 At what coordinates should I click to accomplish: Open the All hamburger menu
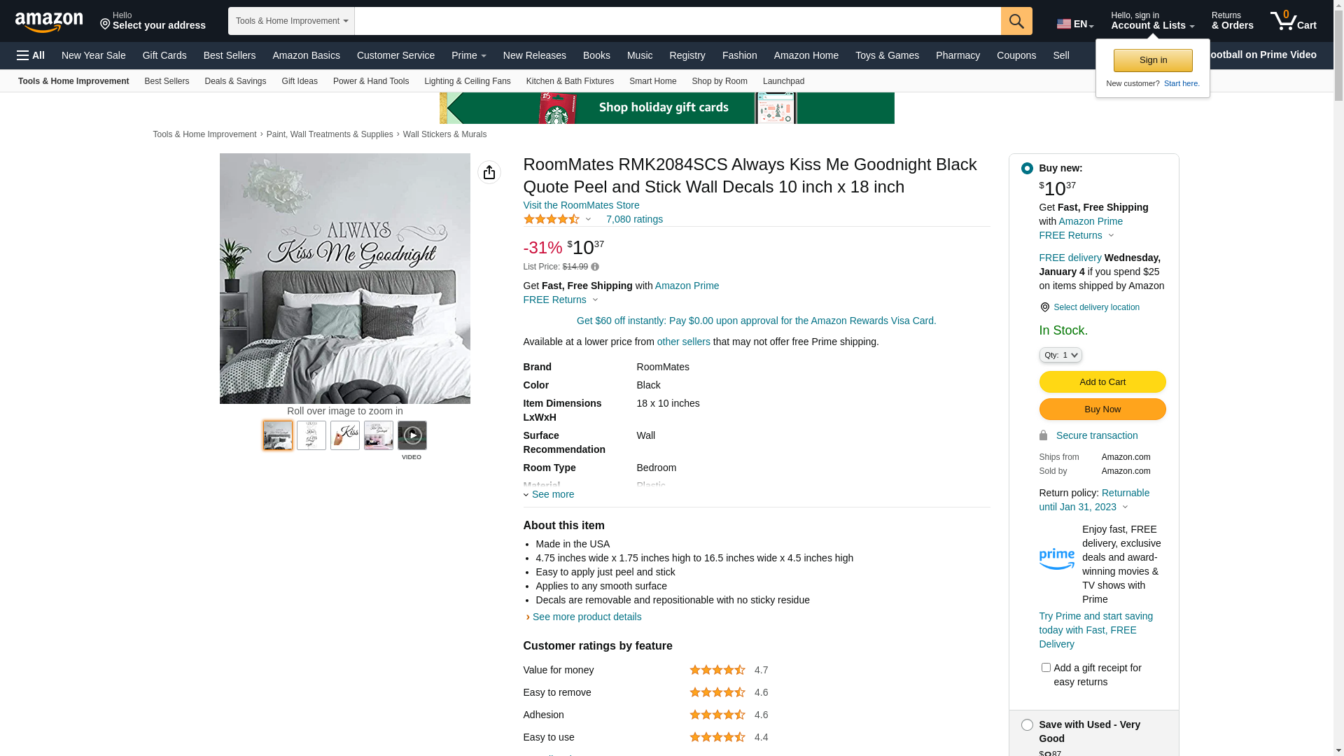click(31, 55)
